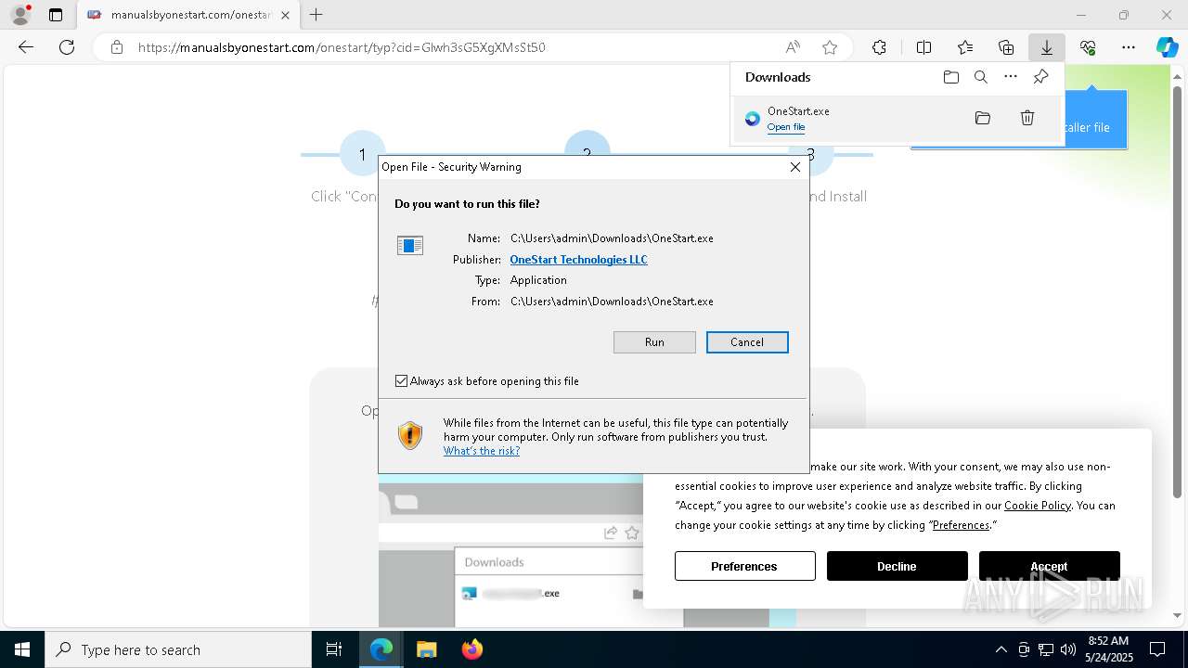Viewport: 1188px width, 668px height.
Task: Toggle the Downloads toolbar button
Action: 1047,47
